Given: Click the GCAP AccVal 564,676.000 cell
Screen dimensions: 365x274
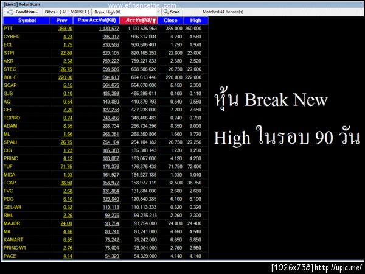Looking at the screenshot, I should (x=144, y=85).
